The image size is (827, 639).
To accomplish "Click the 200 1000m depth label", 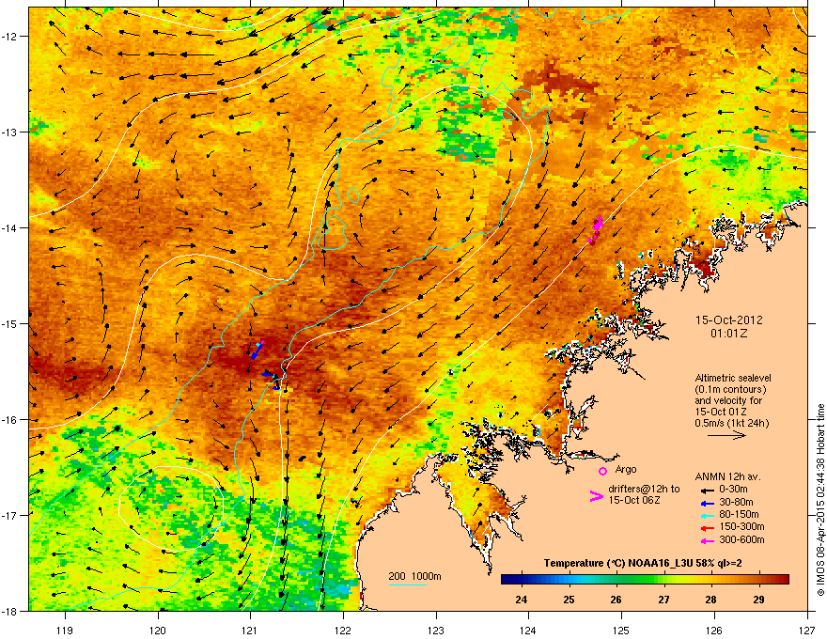I will click(x=414, y=576).
